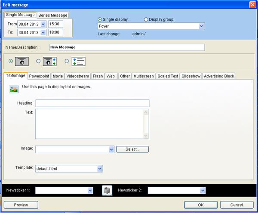Click the split layout icon with arrows
The image size is (258, 213).
50,61
